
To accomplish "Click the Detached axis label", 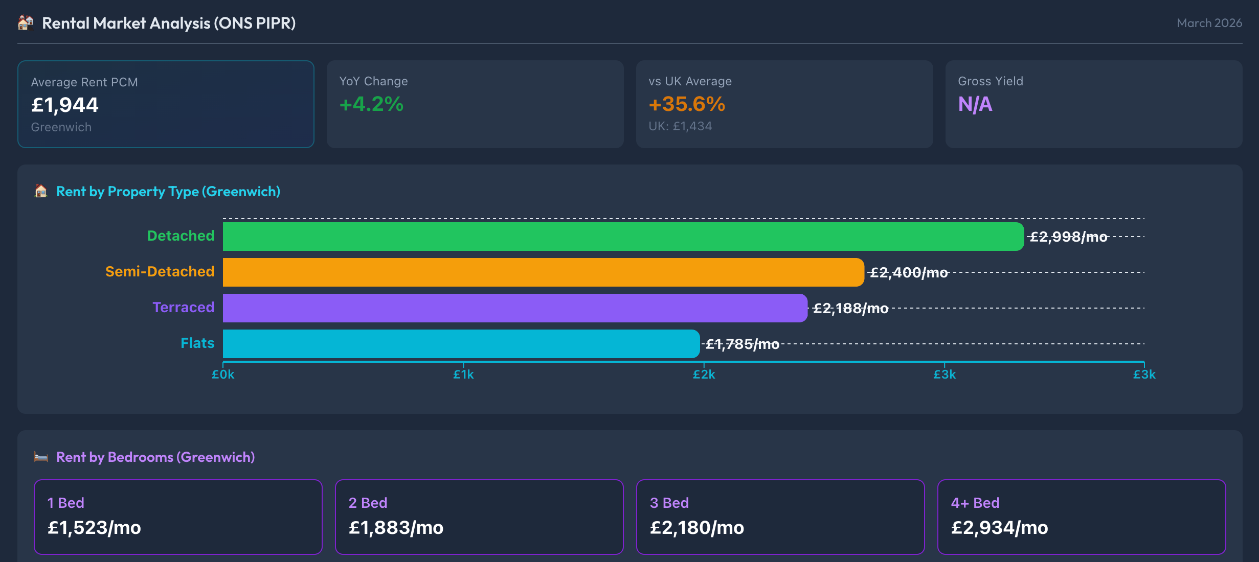I will tap(181, 236).
